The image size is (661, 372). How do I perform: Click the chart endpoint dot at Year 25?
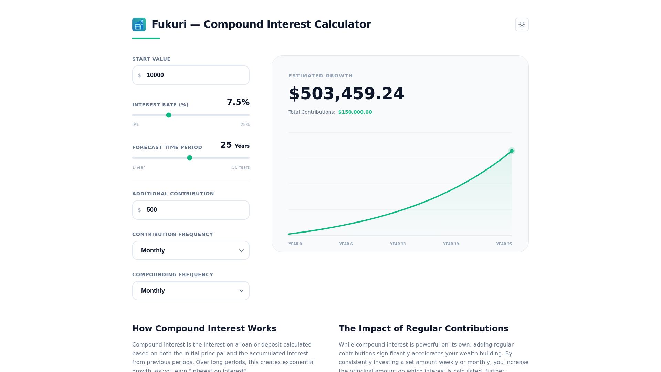tap(512, 151)
